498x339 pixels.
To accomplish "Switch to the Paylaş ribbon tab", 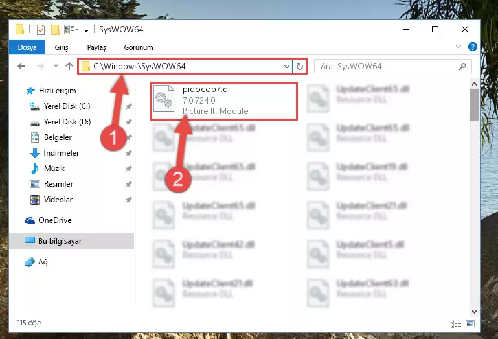I will (x=96, y=47).
